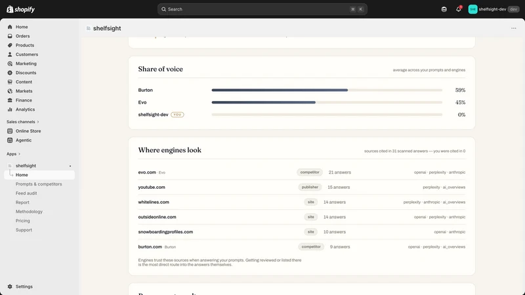Click the shelfsight-dev avatar icon
525x295 pixels.
[x=472, y=9]
